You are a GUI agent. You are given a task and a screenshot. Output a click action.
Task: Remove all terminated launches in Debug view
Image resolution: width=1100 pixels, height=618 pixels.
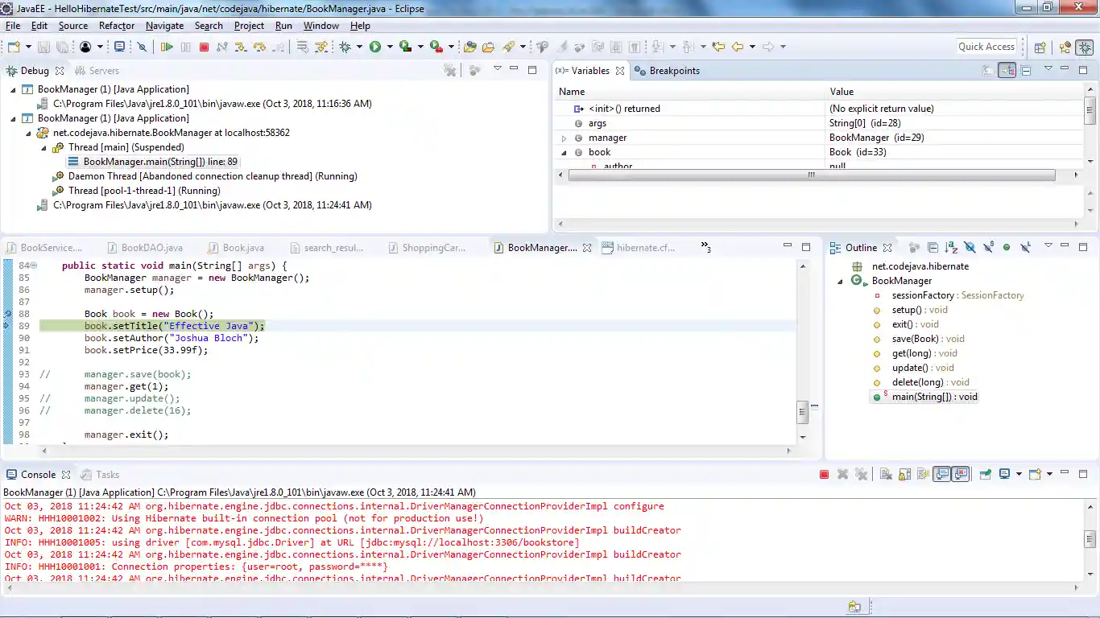coord(449,70)
